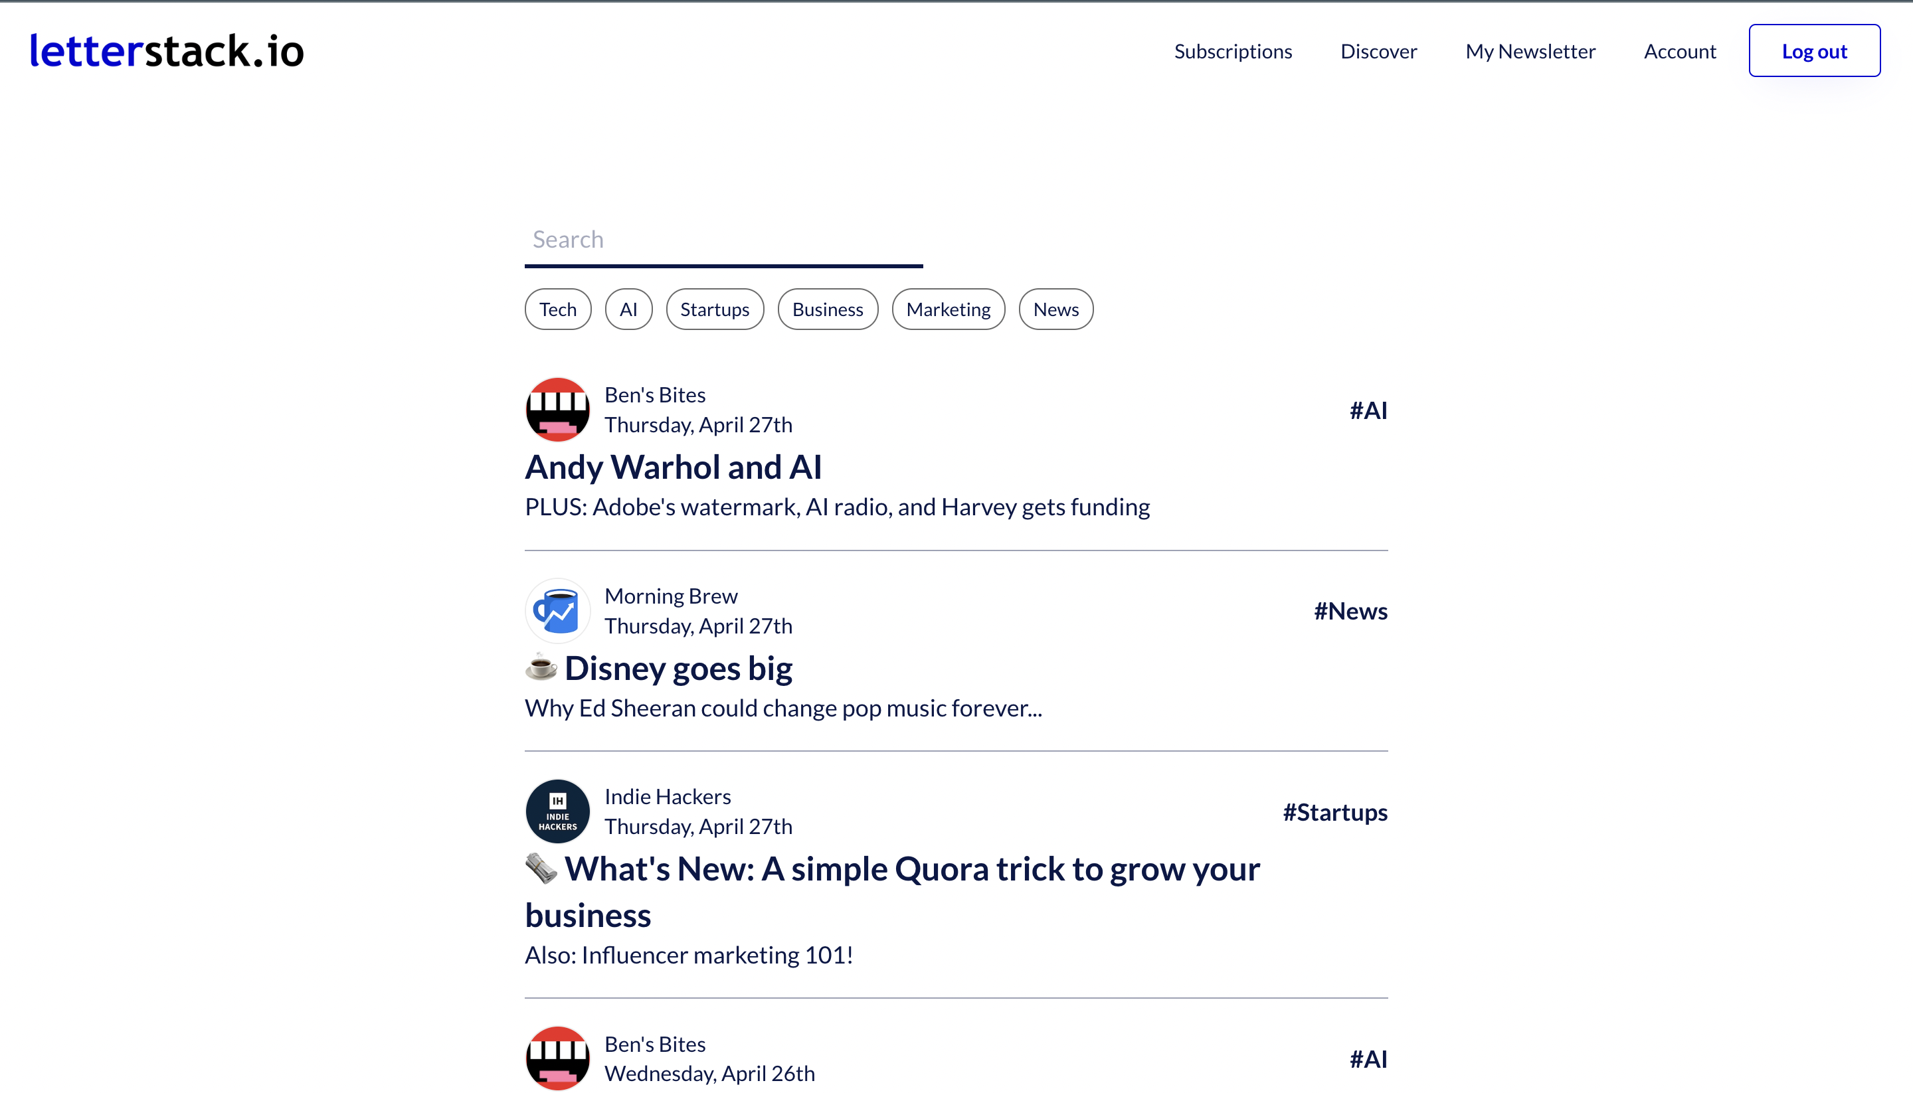Open the 'Andy Warhol and AI' post
The width and height of the screenshot is (1913, 1093).
click(x=674, y=467)
